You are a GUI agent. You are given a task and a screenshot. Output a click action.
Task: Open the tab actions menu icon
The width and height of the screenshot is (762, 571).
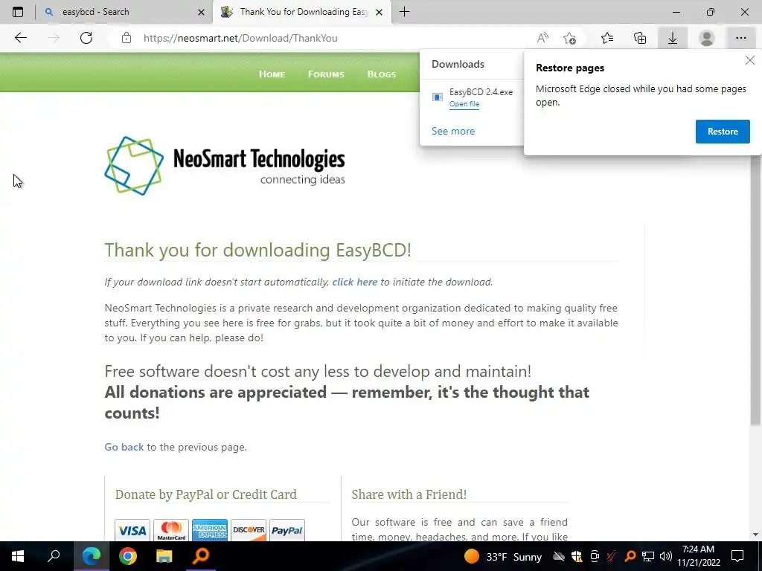click(18, 12)
